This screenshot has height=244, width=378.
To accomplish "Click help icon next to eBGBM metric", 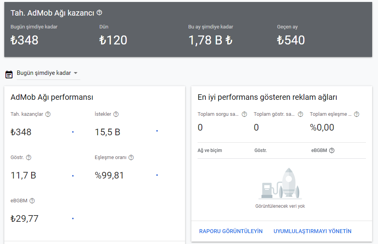I will point(32,201).
